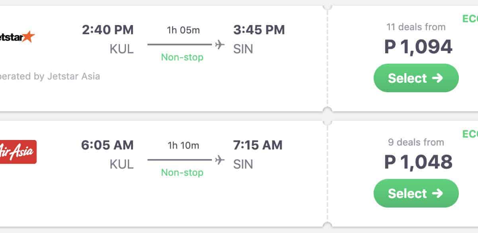Open the "9 deals from" link
The height and width of the screenshot is (233, 478).
[x=416, y=142]
